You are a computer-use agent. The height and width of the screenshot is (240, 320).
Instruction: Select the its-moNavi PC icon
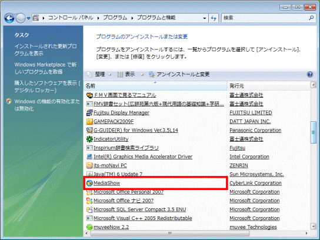89,165
